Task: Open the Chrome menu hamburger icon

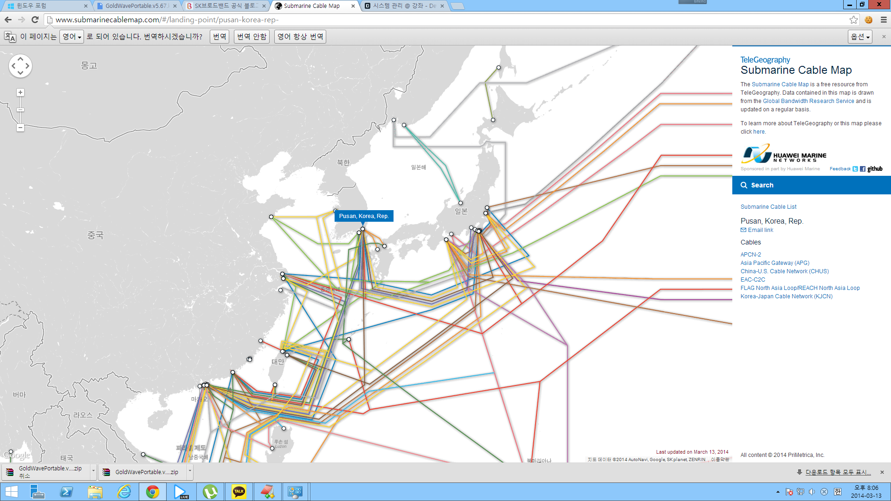Action: [x=884, y=19]
